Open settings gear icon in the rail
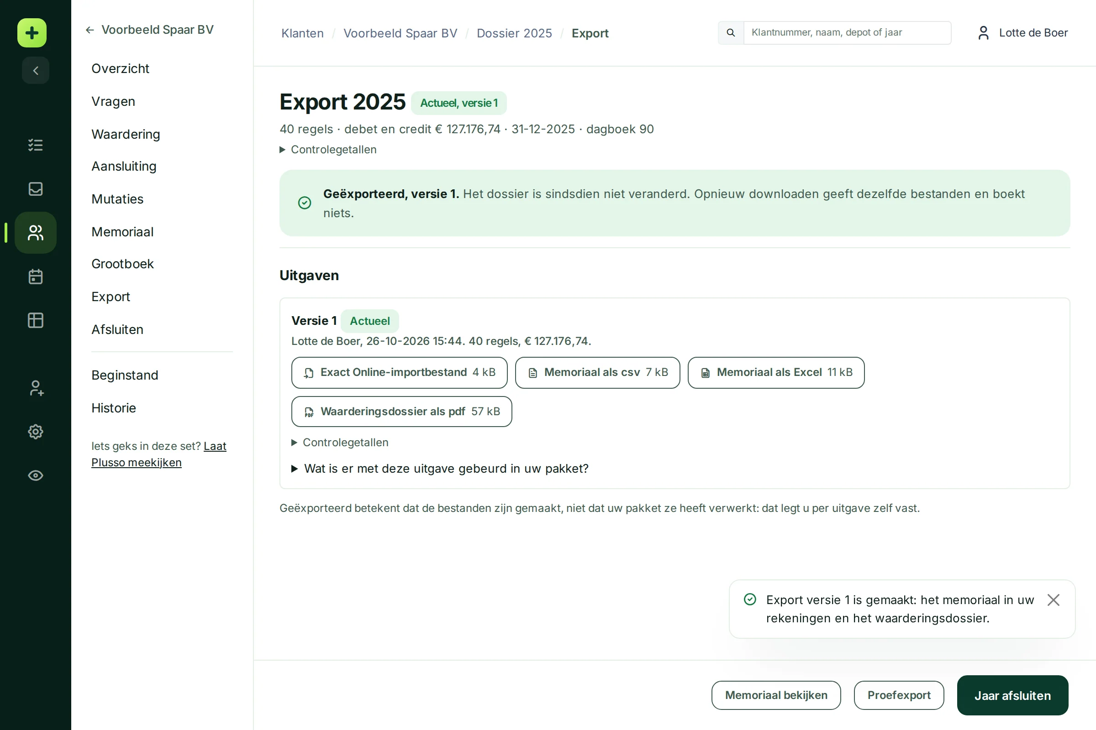This screenshot has height=730, width=1096. (36, 432)
